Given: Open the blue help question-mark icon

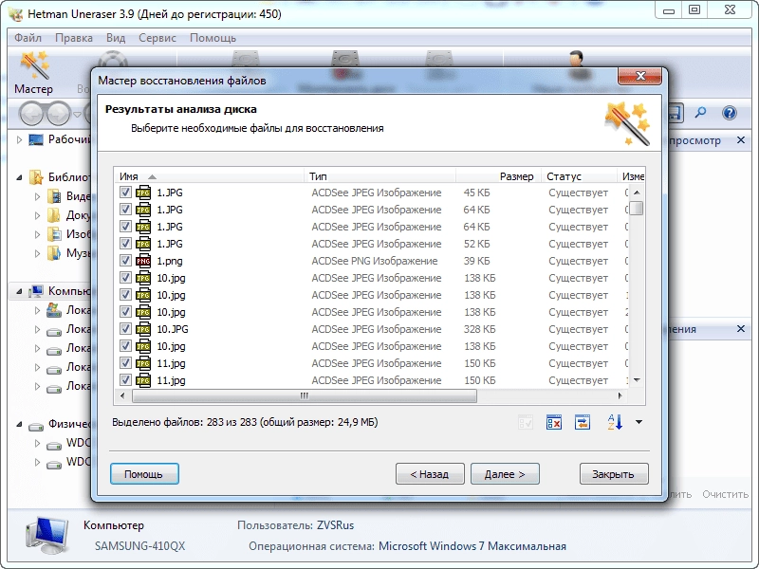Looking at the screenshot, I should (x=729, y=113).
